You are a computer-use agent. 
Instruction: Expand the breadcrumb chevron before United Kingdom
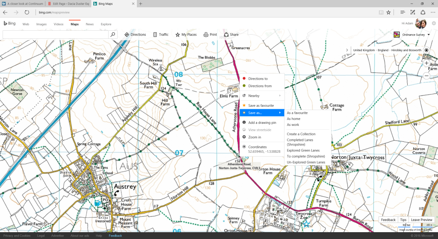tap(347, 50)
